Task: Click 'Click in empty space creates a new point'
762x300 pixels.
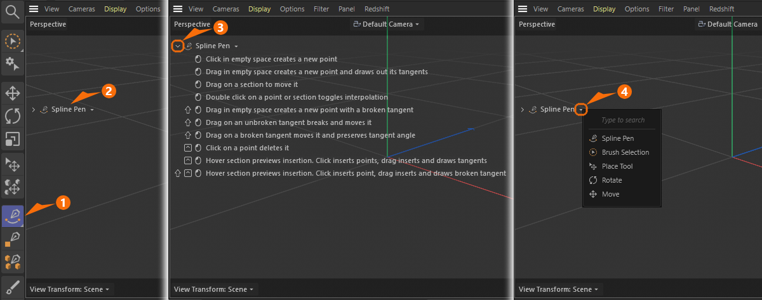Action: pyautogui.click(x=271, y=59)
